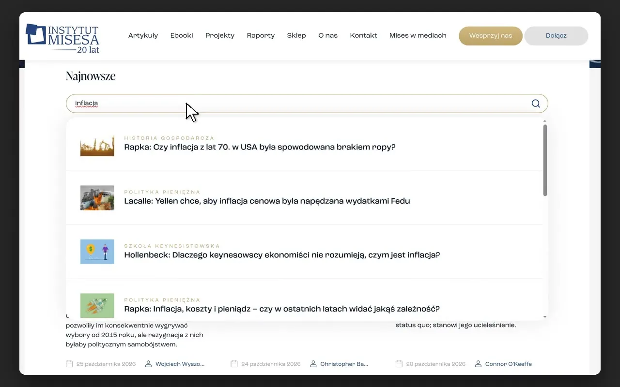The height and width of the screenshot is (387, 620).
Task: Click the date 20 października 2026
Action: point(436,364)
